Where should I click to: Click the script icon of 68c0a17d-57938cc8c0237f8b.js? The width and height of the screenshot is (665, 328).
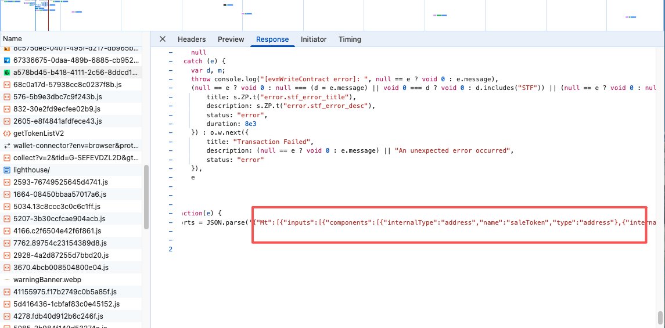click(x=7, y=85)
